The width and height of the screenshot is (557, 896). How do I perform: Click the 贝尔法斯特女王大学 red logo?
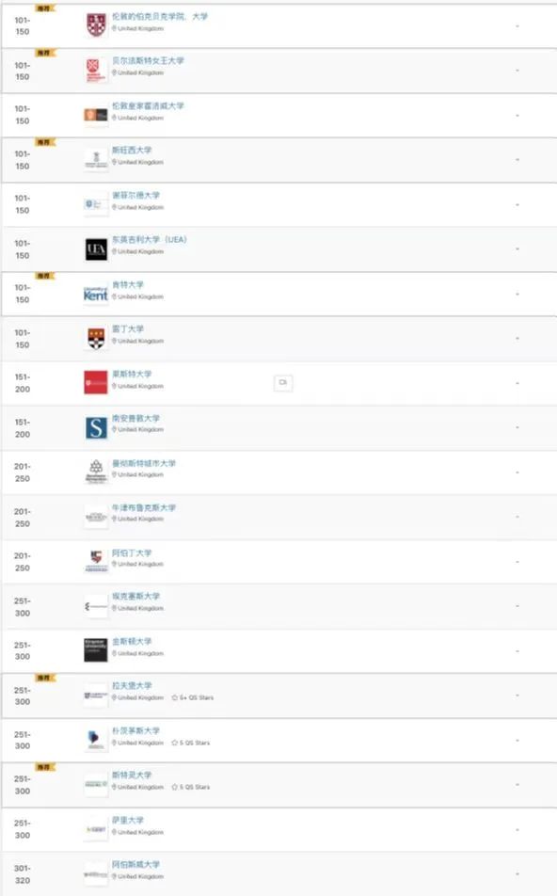96,71
